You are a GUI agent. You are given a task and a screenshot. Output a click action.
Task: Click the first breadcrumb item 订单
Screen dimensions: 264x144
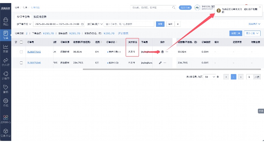coord(17,7)
